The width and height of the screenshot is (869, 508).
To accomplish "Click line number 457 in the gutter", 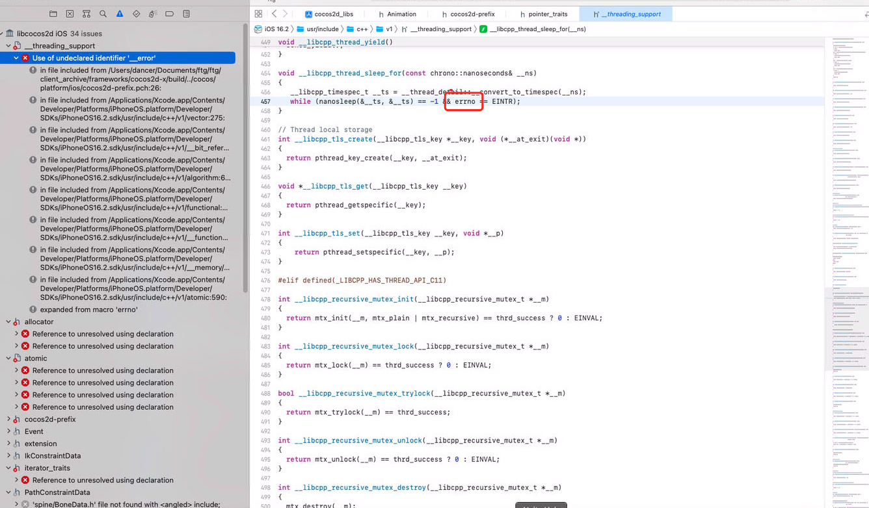I will tap(265, 101).
